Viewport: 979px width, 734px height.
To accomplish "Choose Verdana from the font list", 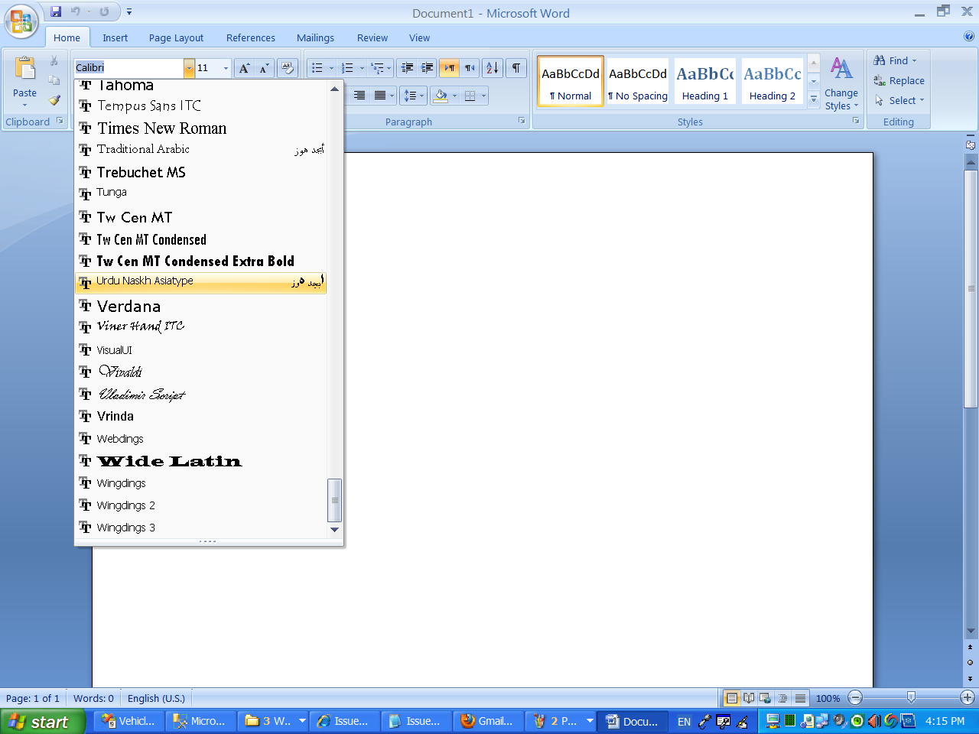I will click(x=202, y=306).
